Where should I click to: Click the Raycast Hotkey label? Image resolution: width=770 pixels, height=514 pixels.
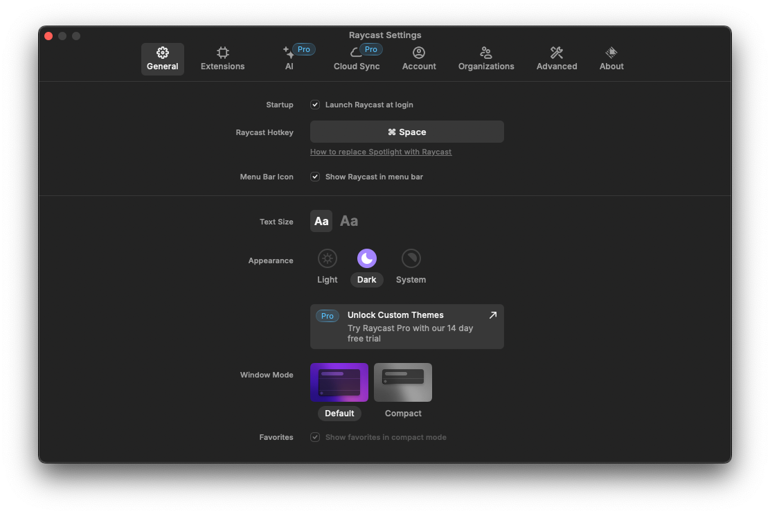[x=265, y=133]
